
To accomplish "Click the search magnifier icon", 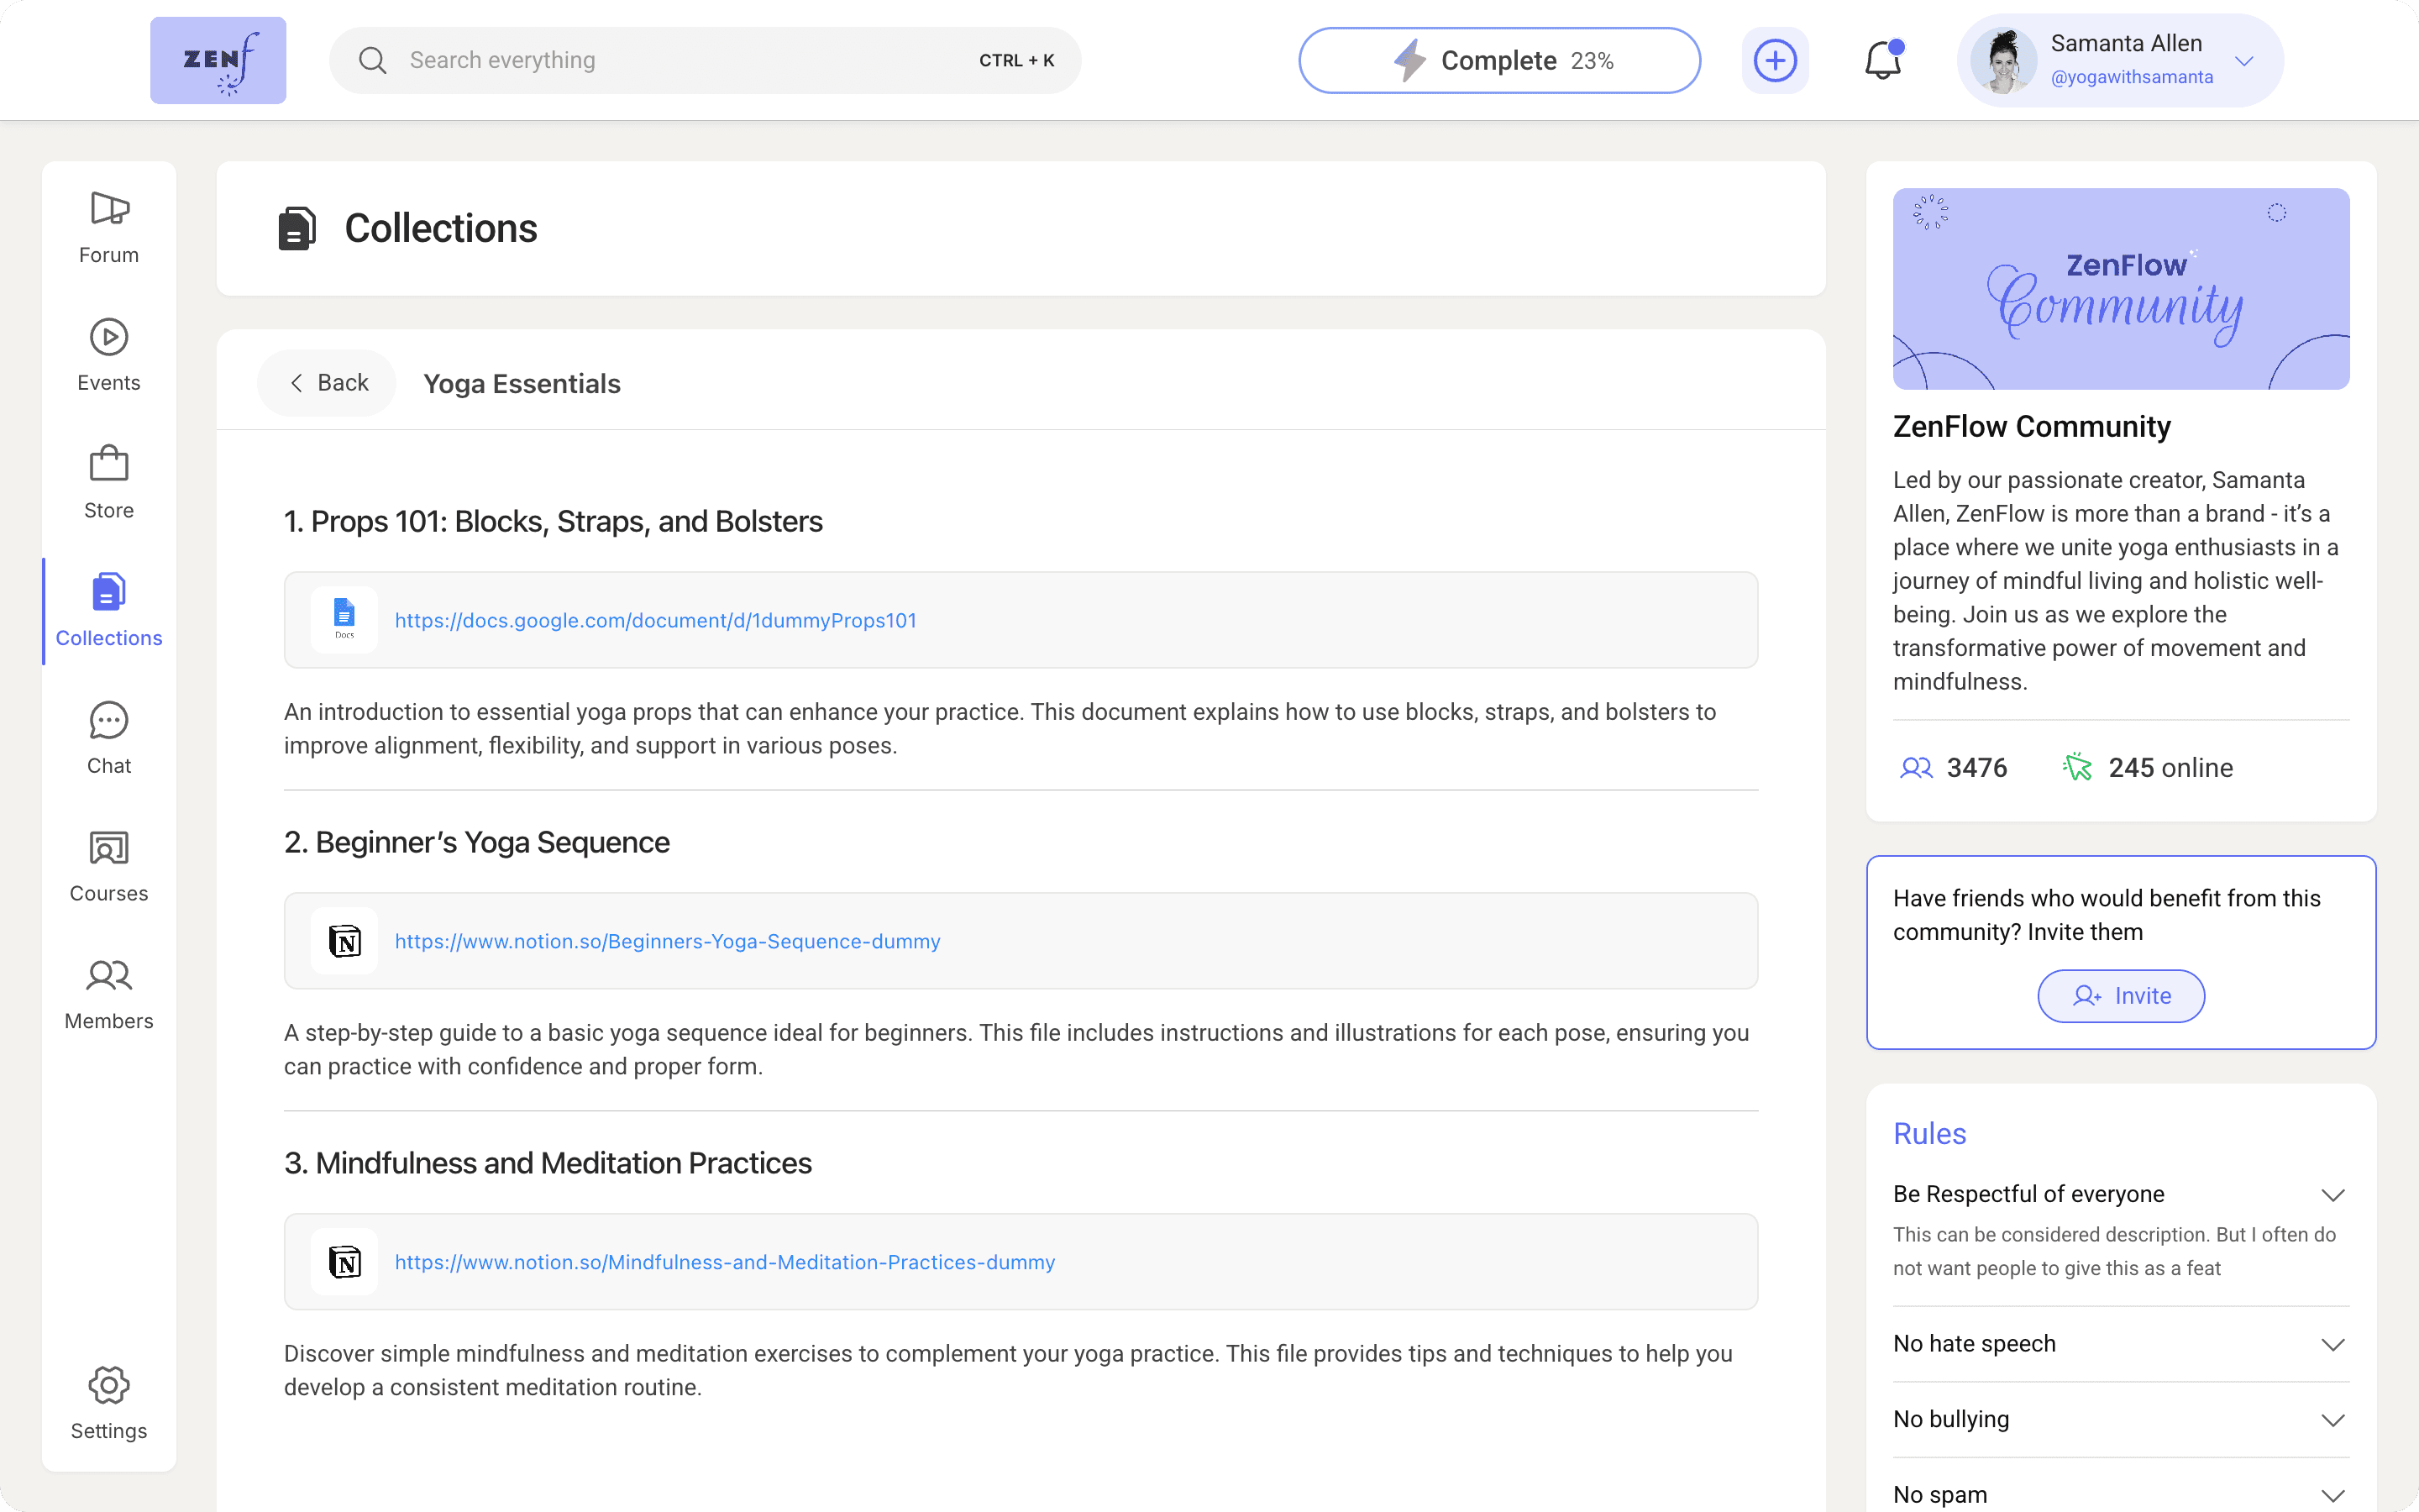I will pyautogui.click(x=373, y=60).
